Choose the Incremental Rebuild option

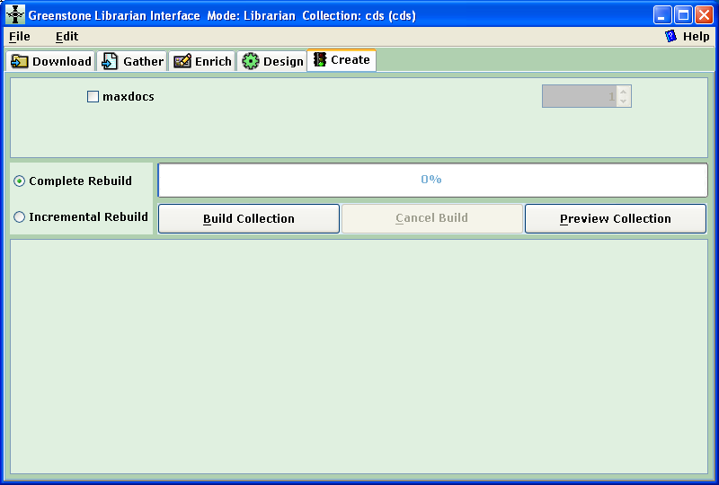(20, 217)
